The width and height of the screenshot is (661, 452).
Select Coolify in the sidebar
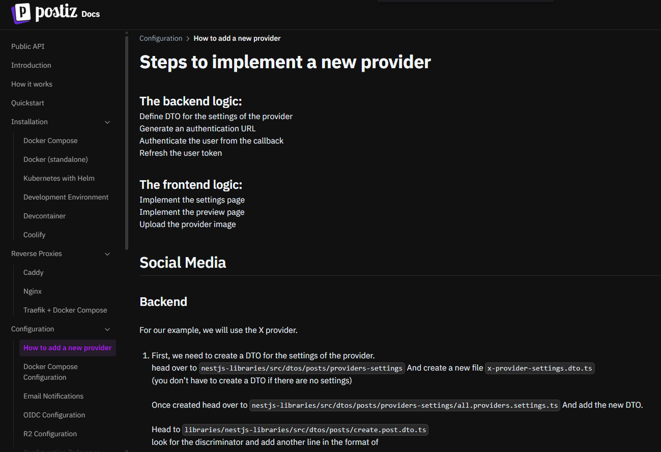(x=34, y=235)
